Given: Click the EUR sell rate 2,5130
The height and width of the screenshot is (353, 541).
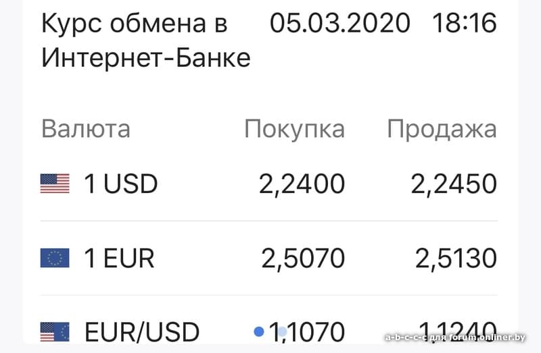Looking at the screenshot, I should pos(455,258).
